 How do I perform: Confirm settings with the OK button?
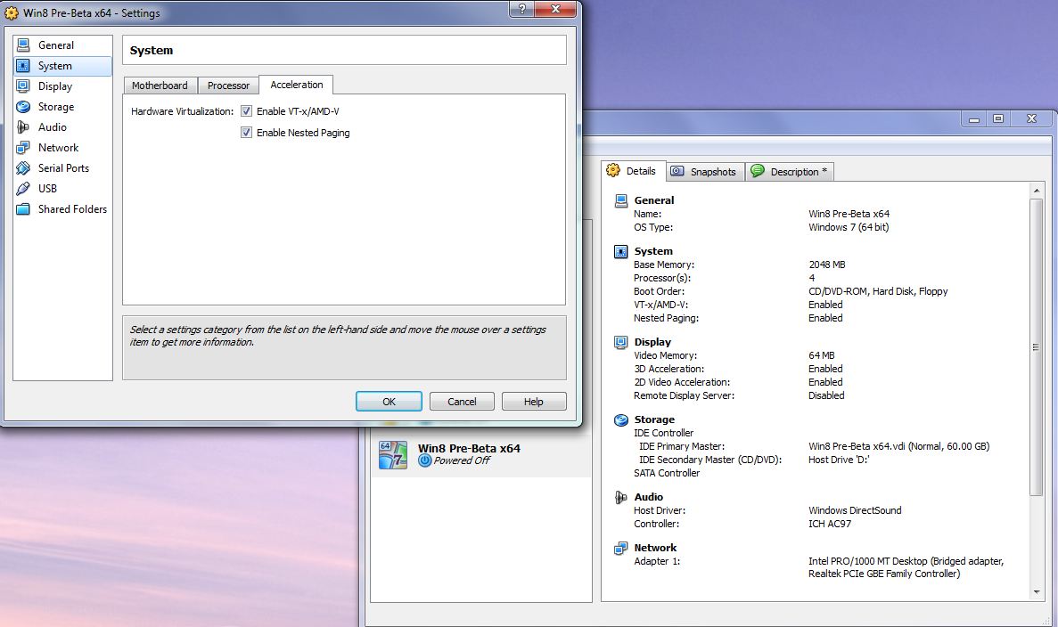pos(389,401)
